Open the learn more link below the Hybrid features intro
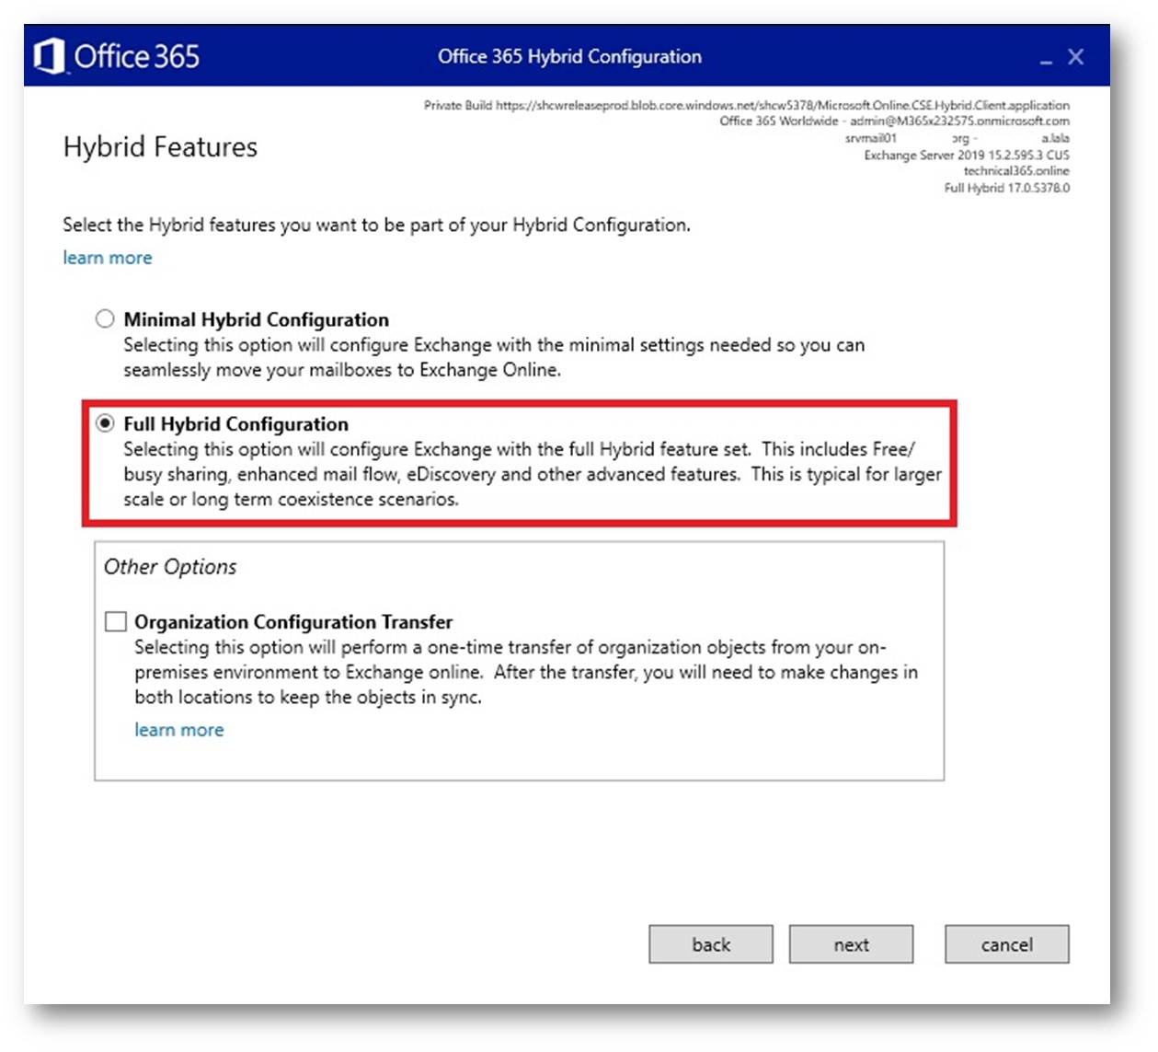Screen dimensions: 1158x1052 coord(108,258)
